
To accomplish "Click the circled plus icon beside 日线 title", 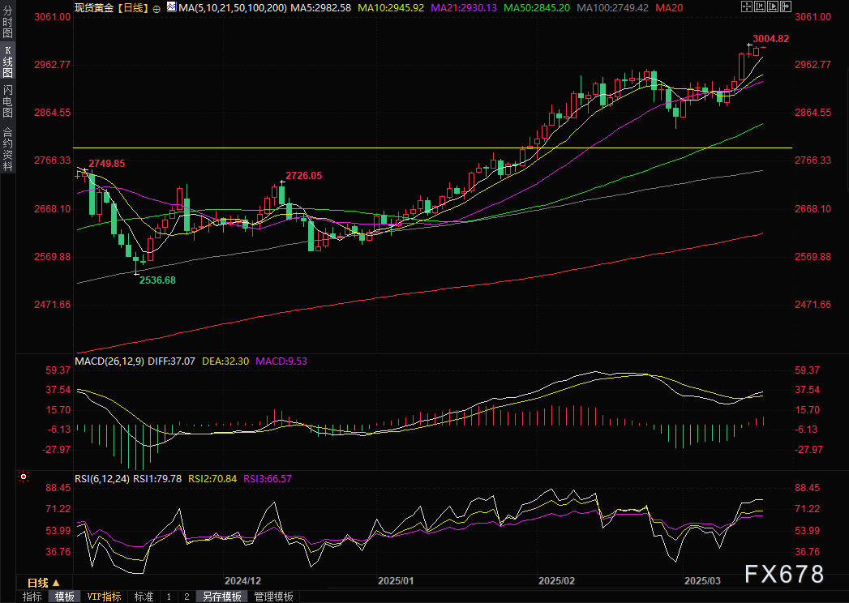I will click(155, 6).
